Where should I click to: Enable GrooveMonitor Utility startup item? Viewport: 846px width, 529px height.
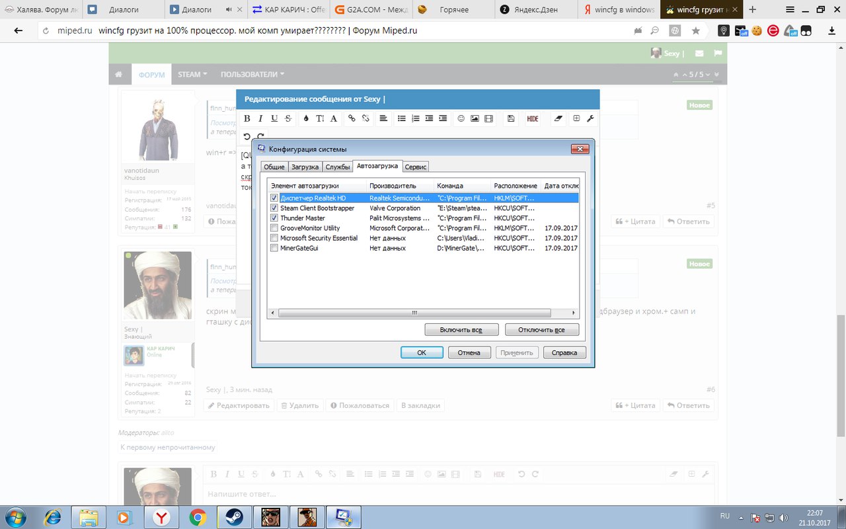pyautogui.click(x=274, y=227)
